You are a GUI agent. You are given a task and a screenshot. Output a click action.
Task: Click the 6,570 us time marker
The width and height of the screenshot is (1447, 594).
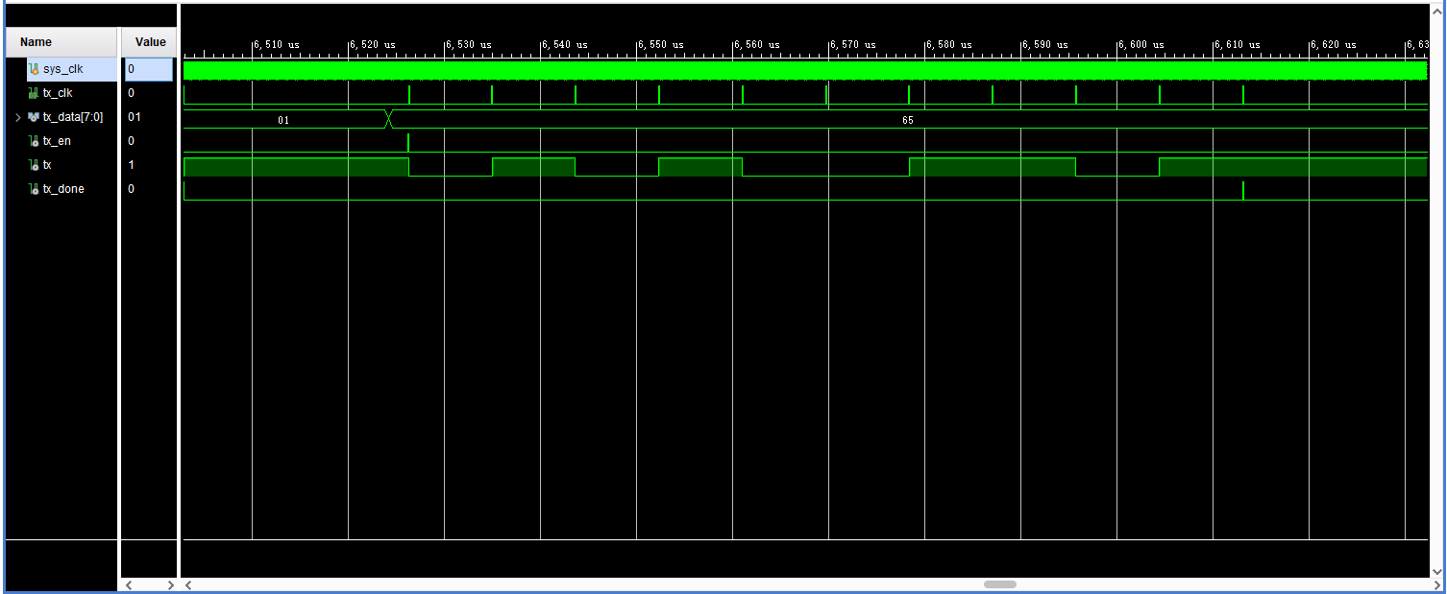click(852, 45)
